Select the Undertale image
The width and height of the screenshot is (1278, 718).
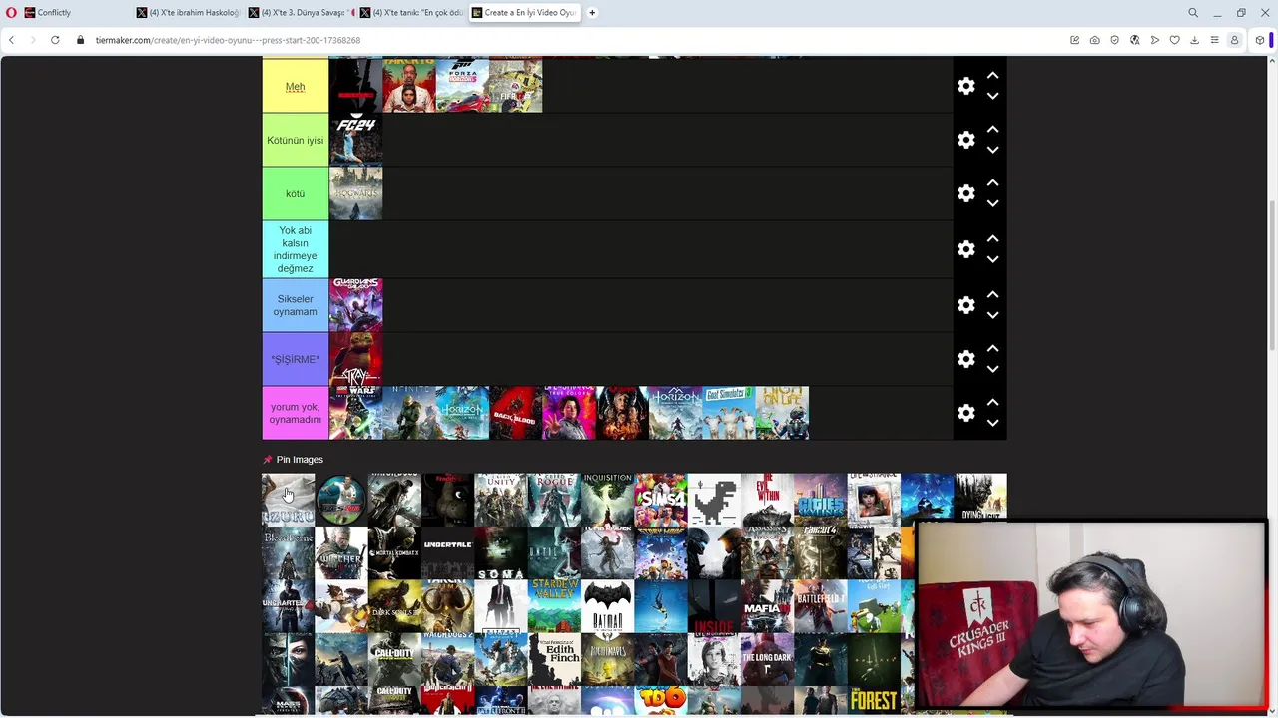tap(447, 553)
